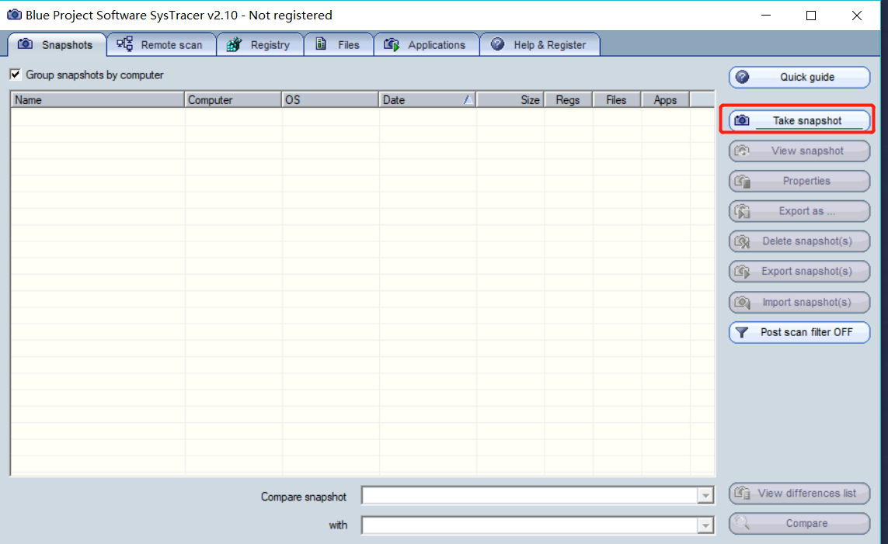Click the Compare button
This screenshot has height=544, width=888.
799,524
